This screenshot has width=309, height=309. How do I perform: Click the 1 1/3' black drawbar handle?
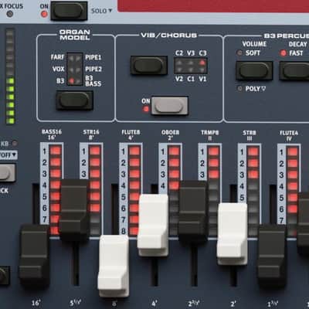pyautogui.click(x=272, y=256)
